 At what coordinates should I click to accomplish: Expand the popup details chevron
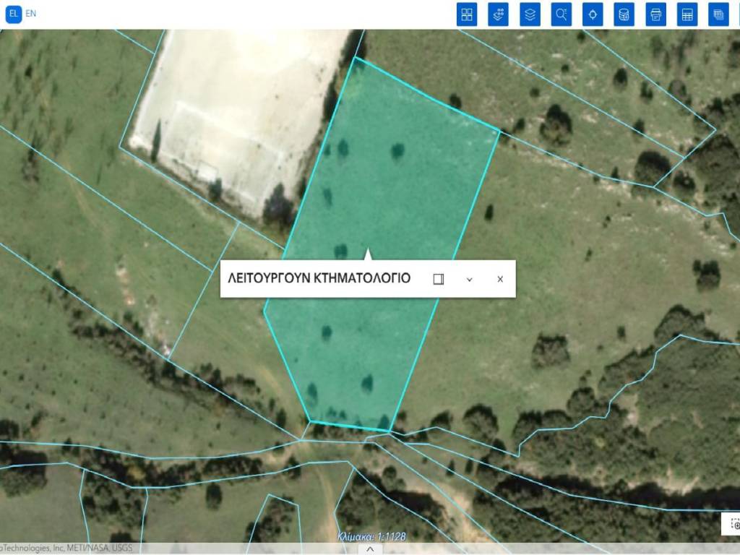(x=469, y=279)
